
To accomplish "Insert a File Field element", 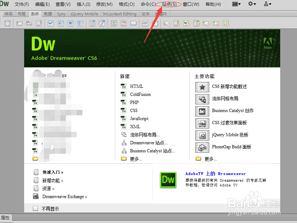I will coord(124,23).
